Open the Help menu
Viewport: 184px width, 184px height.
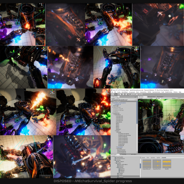180,92
